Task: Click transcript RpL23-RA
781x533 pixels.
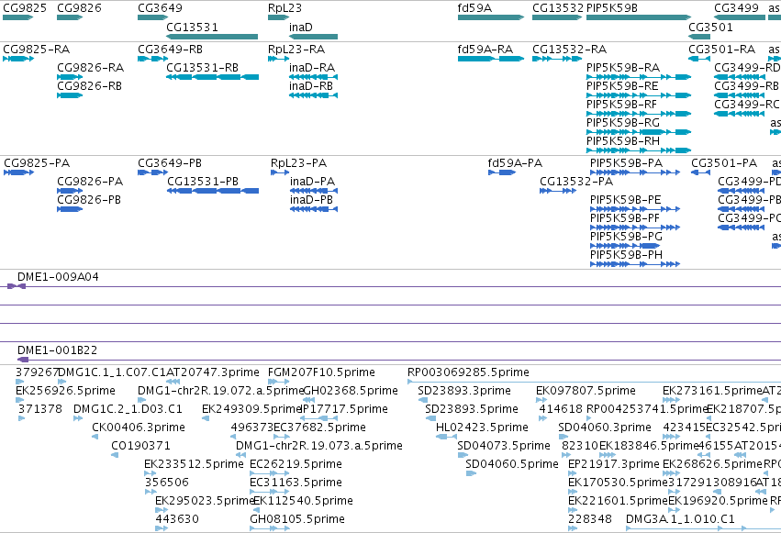Action: point(296,50)
